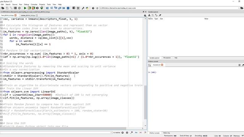Switch to the Validate_BOVW editor tab
Viewport: 244px width, 137px height.
[28, 16]
